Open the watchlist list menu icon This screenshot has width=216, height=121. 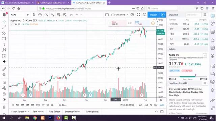[205, 15]
